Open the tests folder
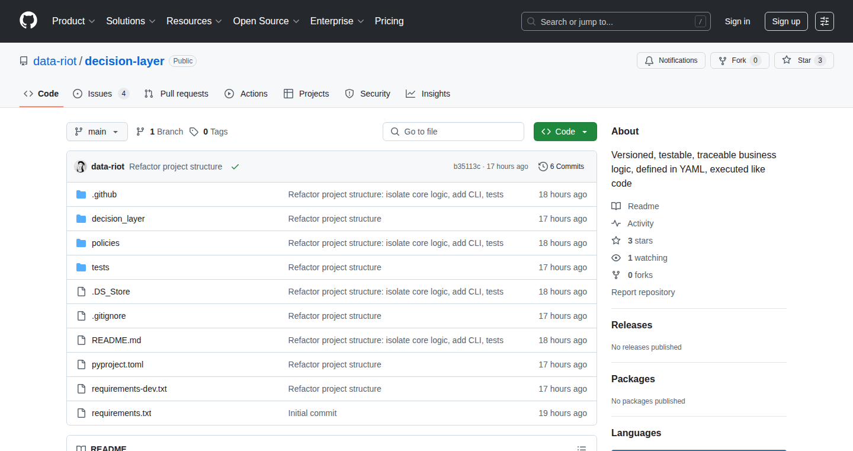The image size is (853, 451). pos(101,267)
